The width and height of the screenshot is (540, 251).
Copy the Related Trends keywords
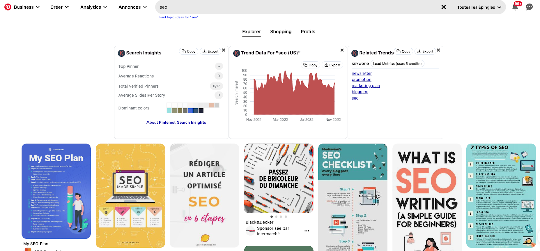pos(404,51)
